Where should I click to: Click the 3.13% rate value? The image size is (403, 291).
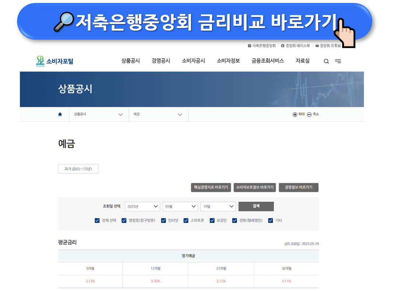(90, 281)
